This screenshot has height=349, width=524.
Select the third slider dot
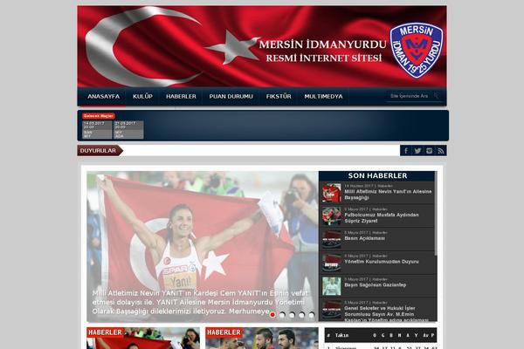tap(292, 315)
